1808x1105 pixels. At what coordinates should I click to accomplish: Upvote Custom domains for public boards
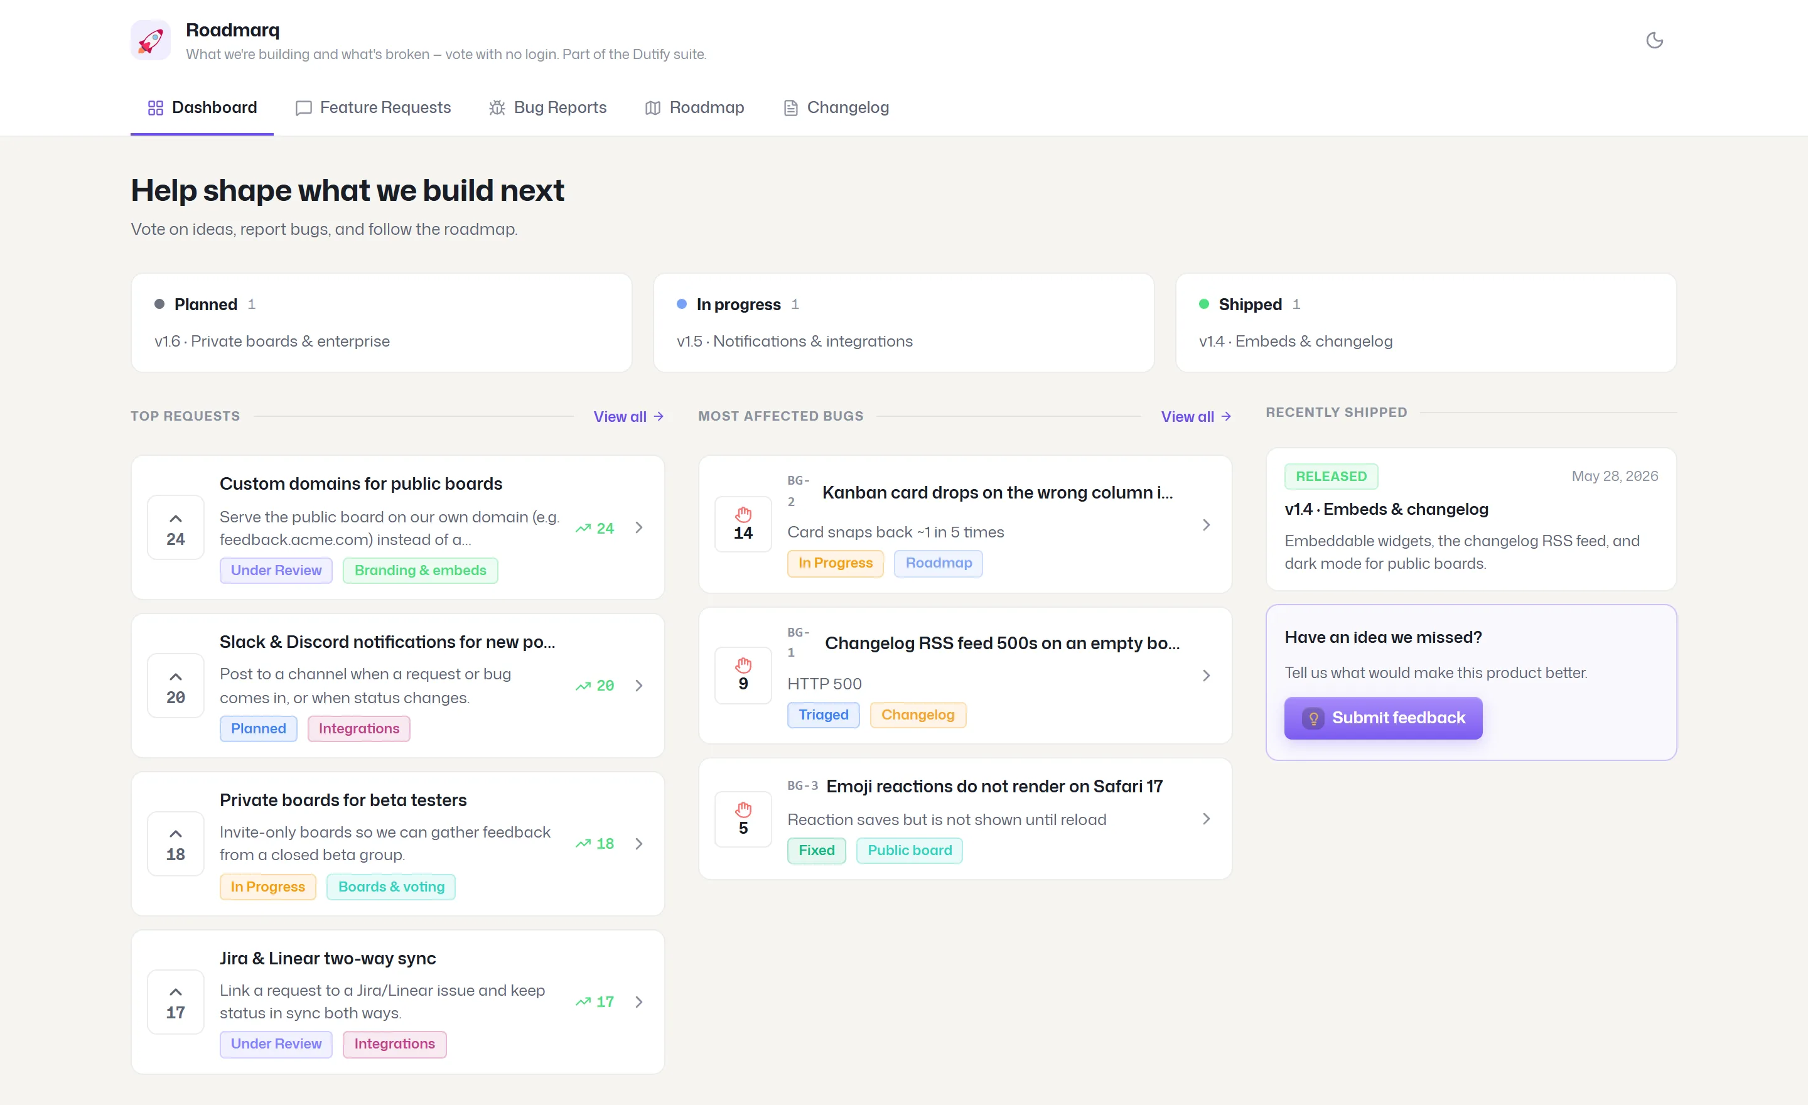coord(175,528)
